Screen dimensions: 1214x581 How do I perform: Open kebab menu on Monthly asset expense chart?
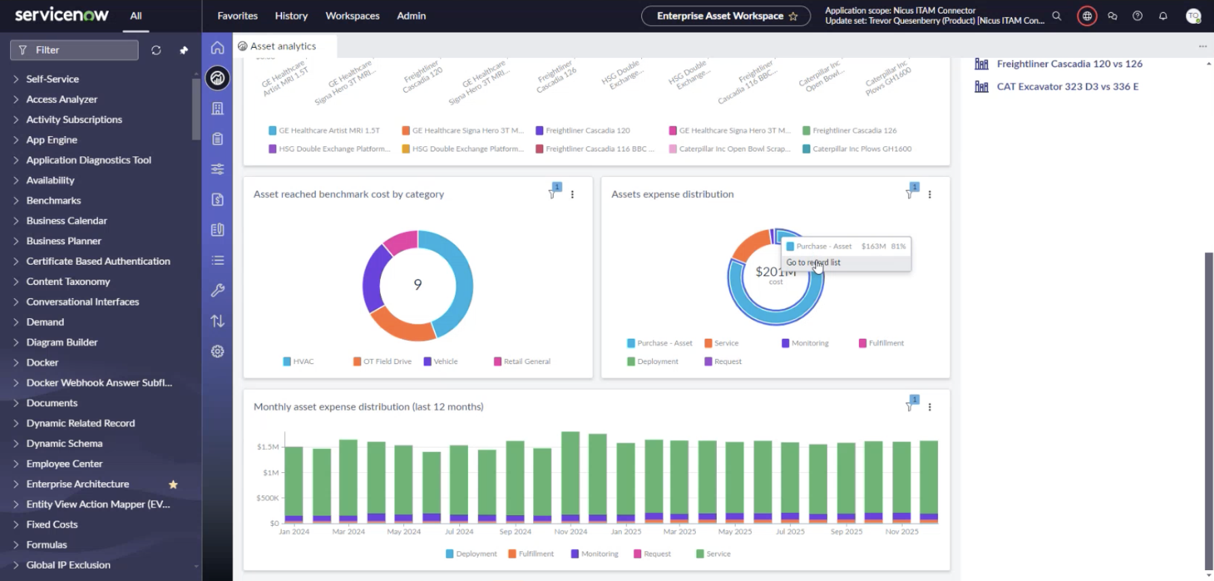930,407
